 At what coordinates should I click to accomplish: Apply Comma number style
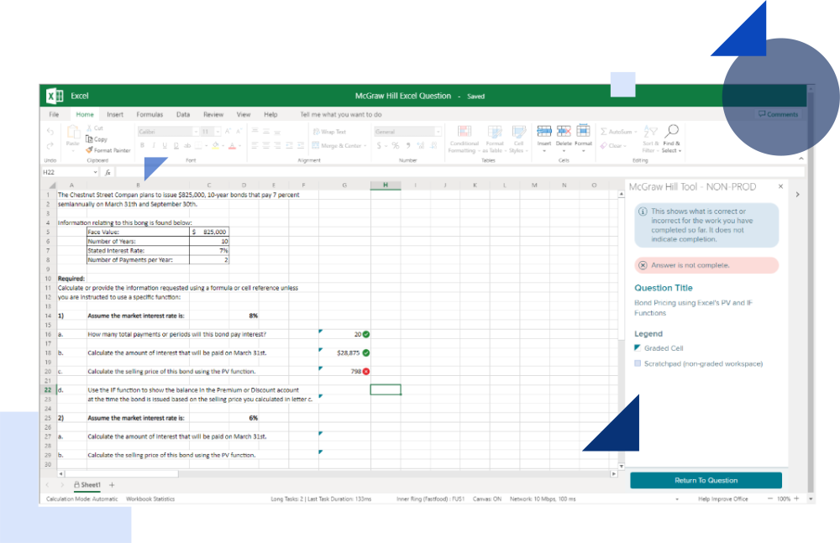(408, 146)
